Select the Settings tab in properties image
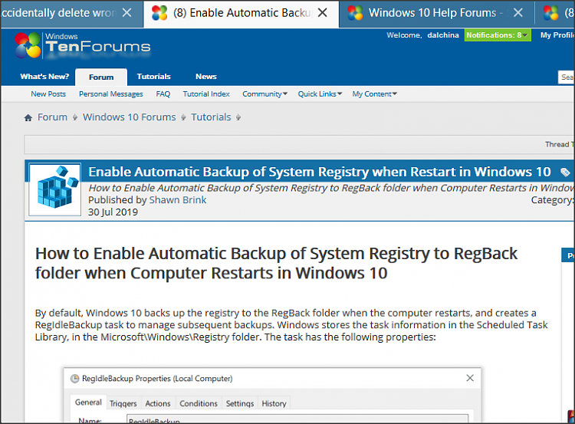575x424 pixels. 240,403
